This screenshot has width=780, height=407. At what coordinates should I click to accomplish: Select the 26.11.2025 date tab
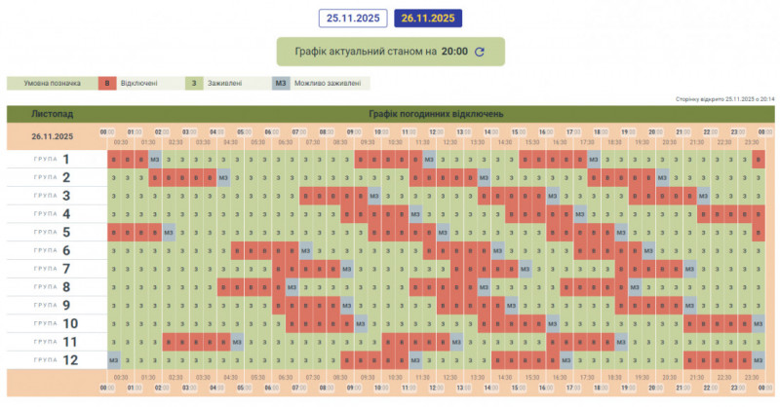pos(428,18)
